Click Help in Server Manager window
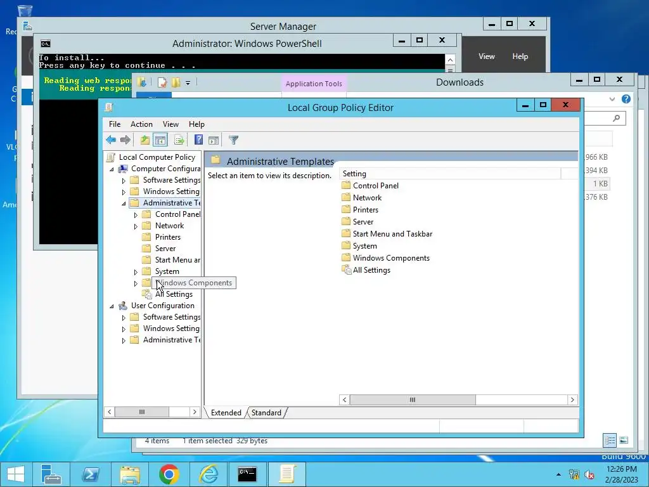Screen dimensions: 649x487 point(520,56)
